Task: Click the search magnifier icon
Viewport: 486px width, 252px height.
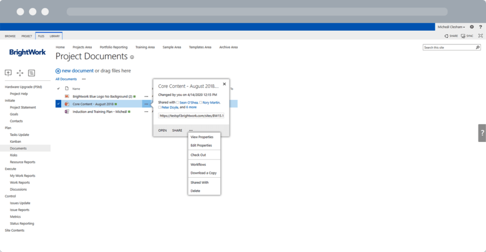Action: click(478, 48)
